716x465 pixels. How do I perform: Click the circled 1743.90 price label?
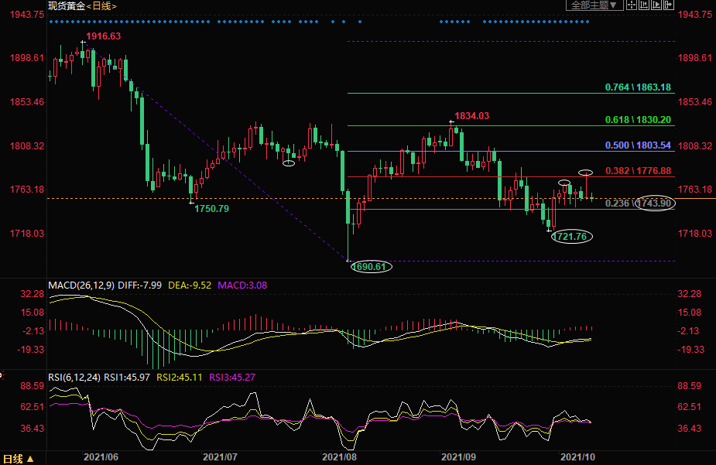[x=653, y=203]
